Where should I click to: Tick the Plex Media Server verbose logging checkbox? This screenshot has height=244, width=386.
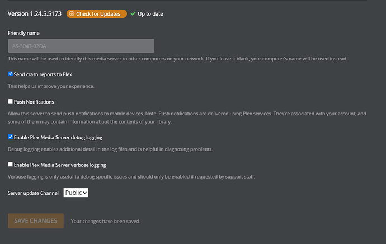pos(11,165)
